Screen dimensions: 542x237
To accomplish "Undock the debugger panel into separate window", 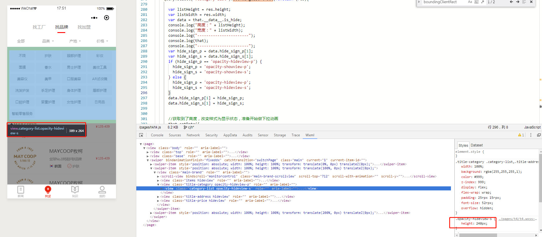I will [x=539, y=135].
